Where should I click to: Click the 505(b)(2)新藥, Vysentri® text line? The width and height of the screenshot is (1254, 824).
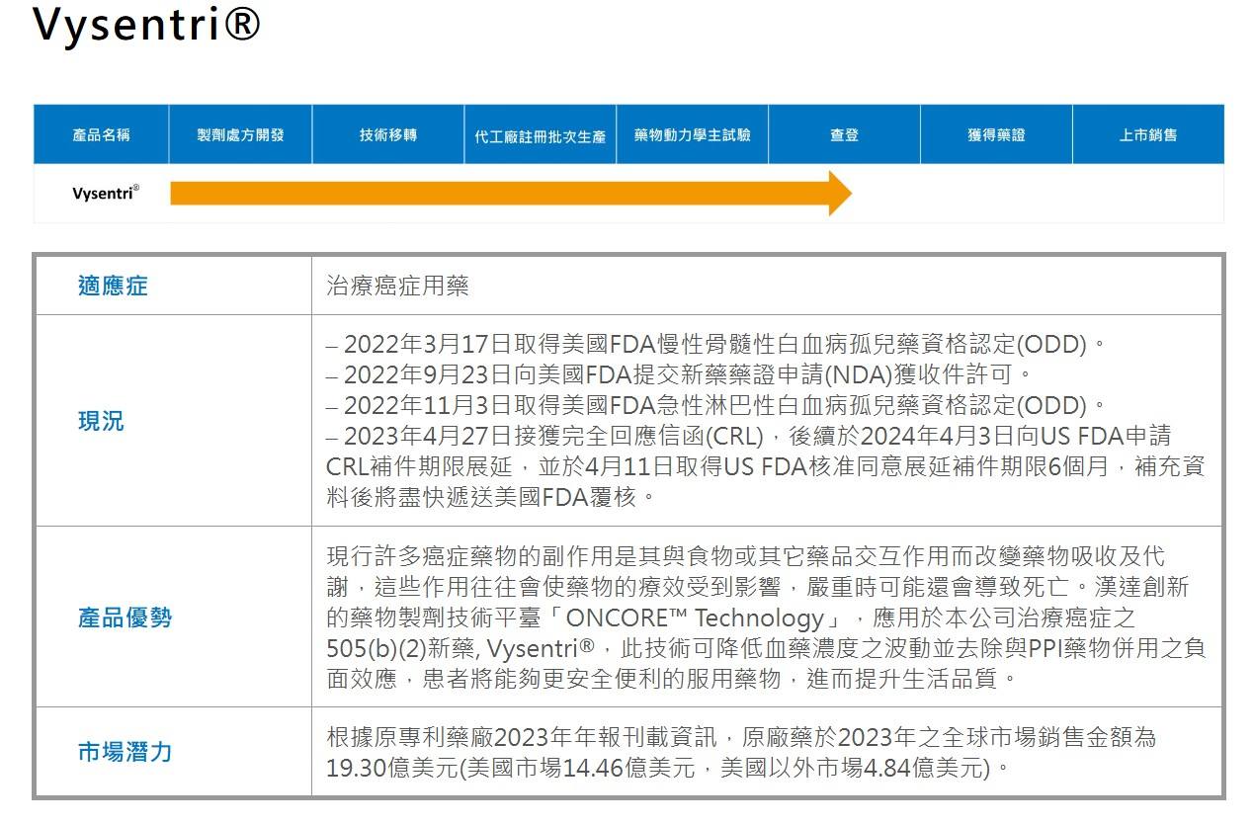[766, 649]
